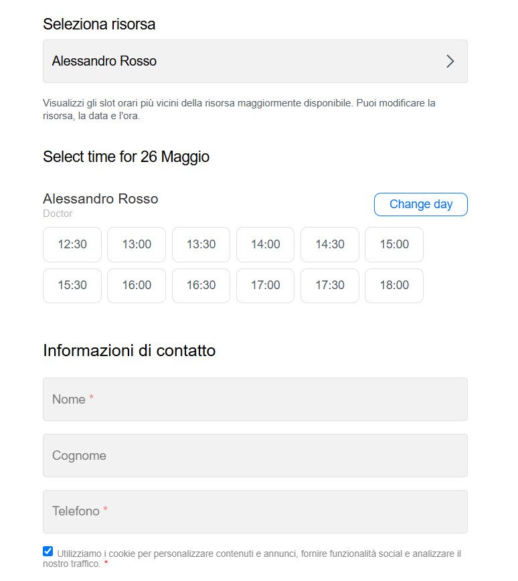518x581 pixels.
Task: Pick the 15:00 time slot
Action: pyautogui.click(x=394, y=244)
